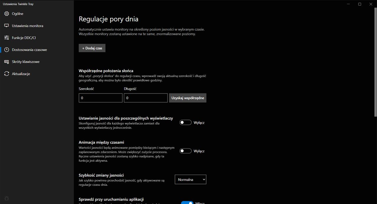Open the Szybkość zmiany jasności dropdown

pos(191,179)
